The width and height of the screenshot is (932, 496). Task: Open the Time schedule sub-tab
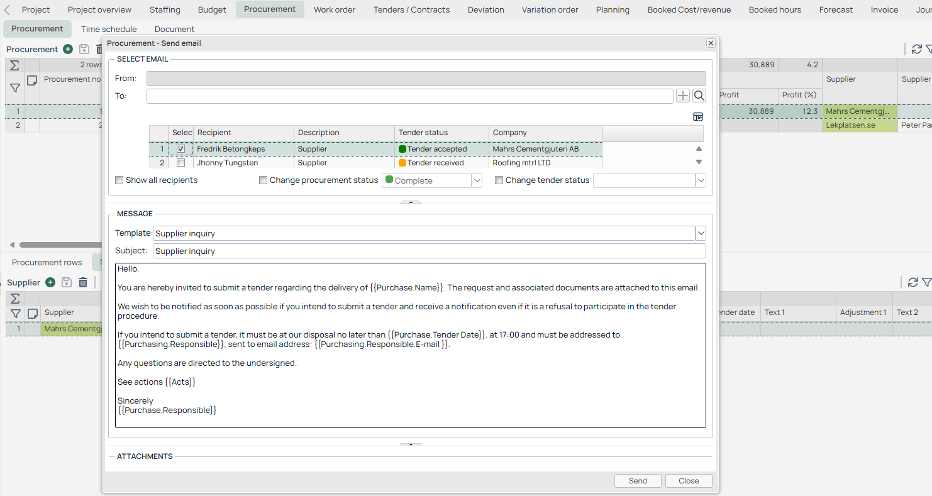pyautogui.click(x=109, y=29)
